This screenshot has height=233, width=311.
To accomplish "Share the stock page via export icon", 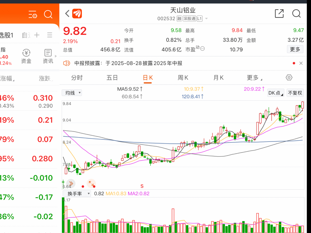I will pyautogui.click(x=279, y=13).
